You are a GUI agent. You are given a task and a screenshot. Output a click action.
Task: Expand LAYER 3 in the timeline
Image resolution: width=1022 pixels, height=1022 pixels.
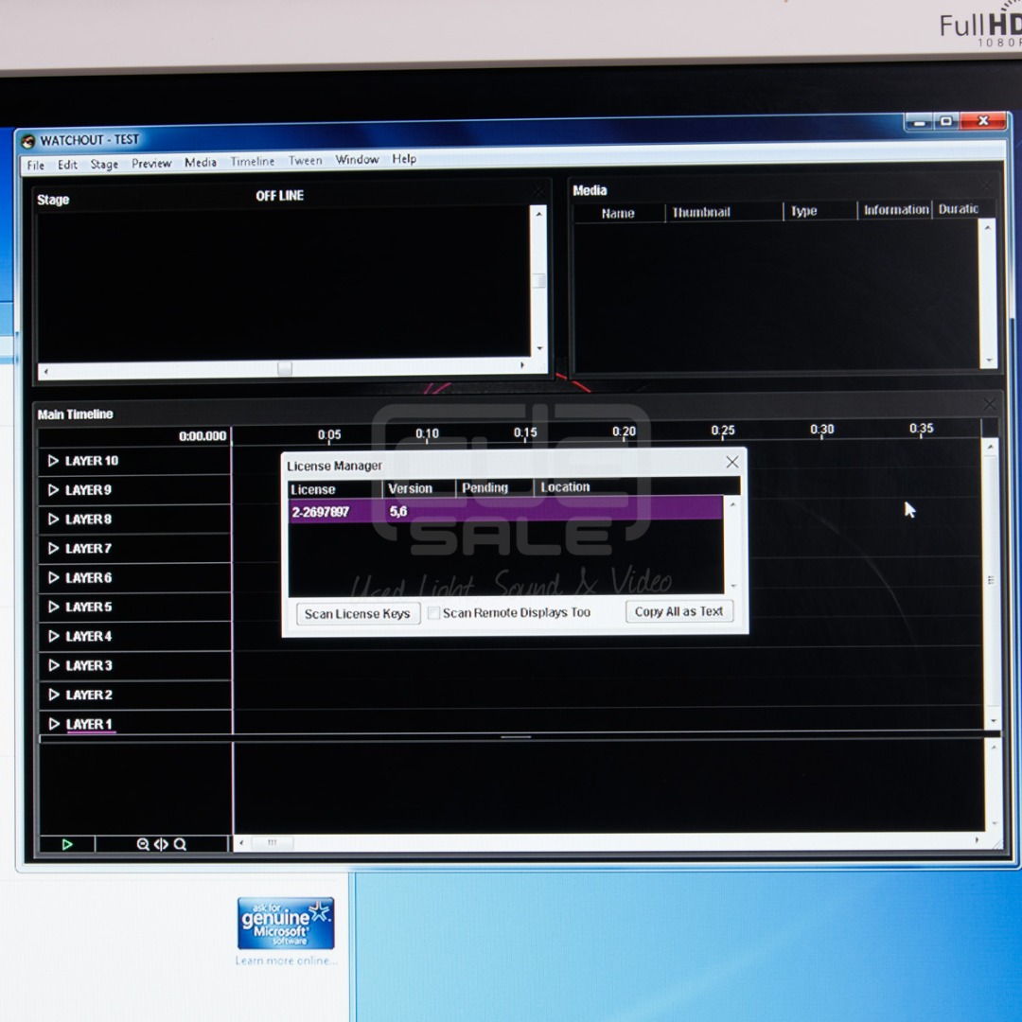coord(53,665)
